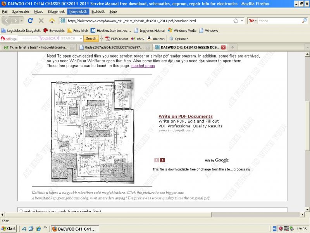Follow the 'needed progs' link
Image resolution: width=310 pixels, height=233 pixels.
coord(143,66)
